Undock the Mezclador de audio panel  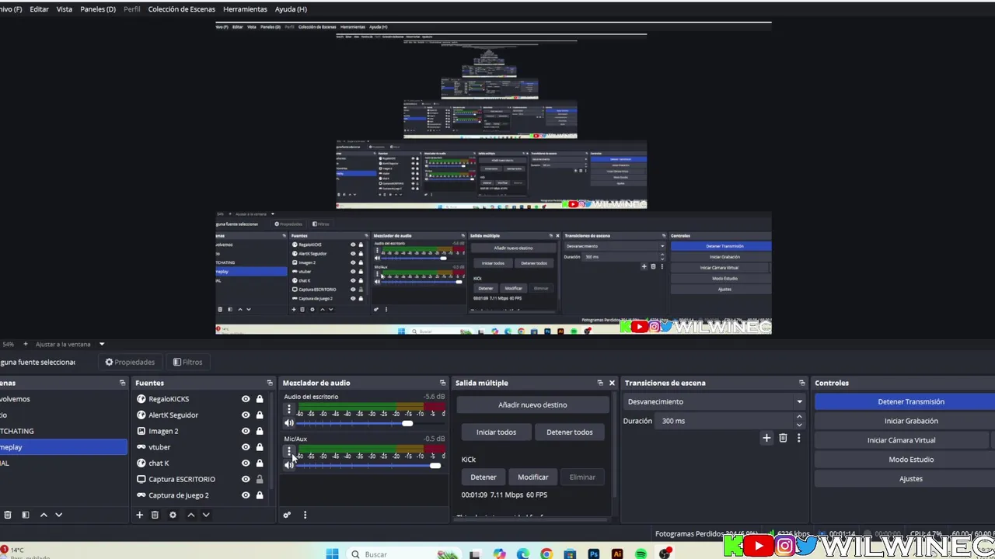[442, 383]
